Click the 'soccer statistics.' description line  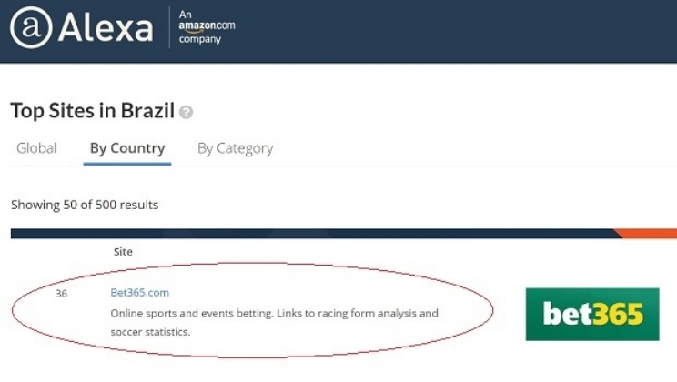point(150,332)
